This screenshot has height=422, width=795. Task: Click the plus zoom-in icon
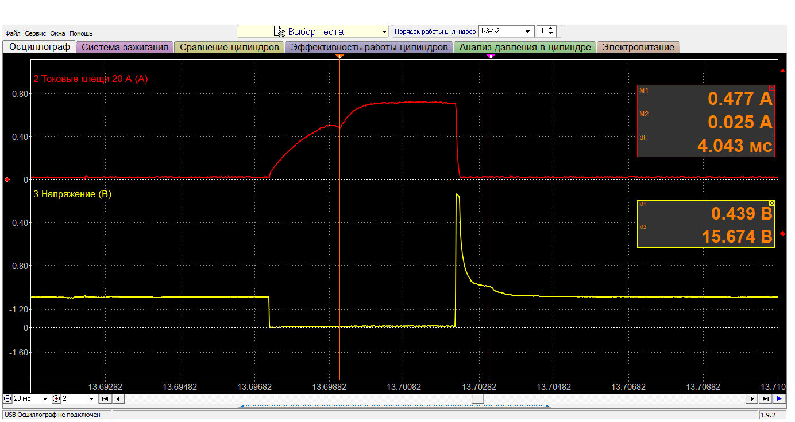pos(56,398)
